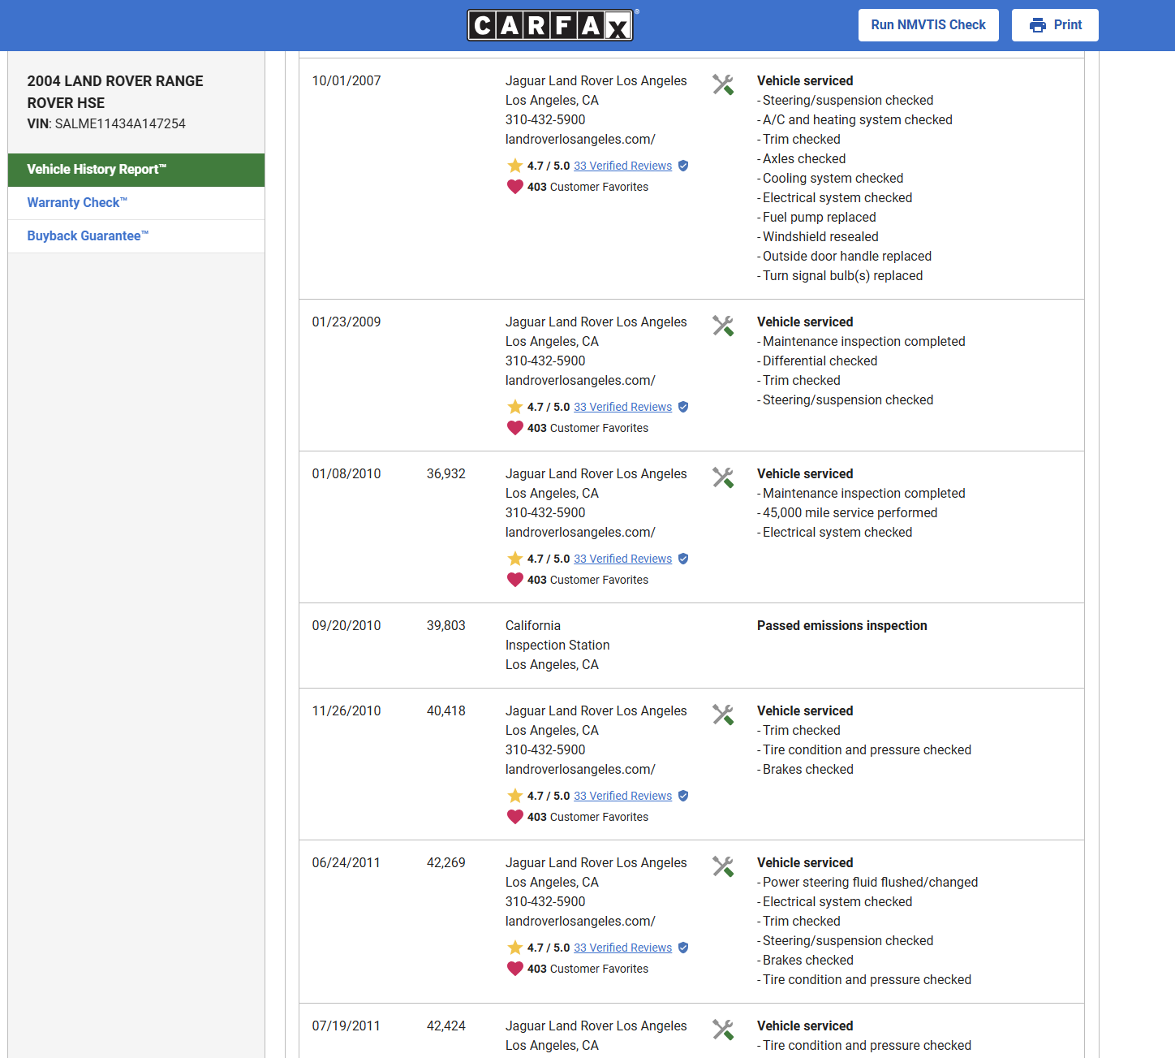The height and width of the screenshot is (1058, 1175).
Task: Click phone 310-432-5900 in 10/01/2007 entry
Action: click(x=545, y=120)
